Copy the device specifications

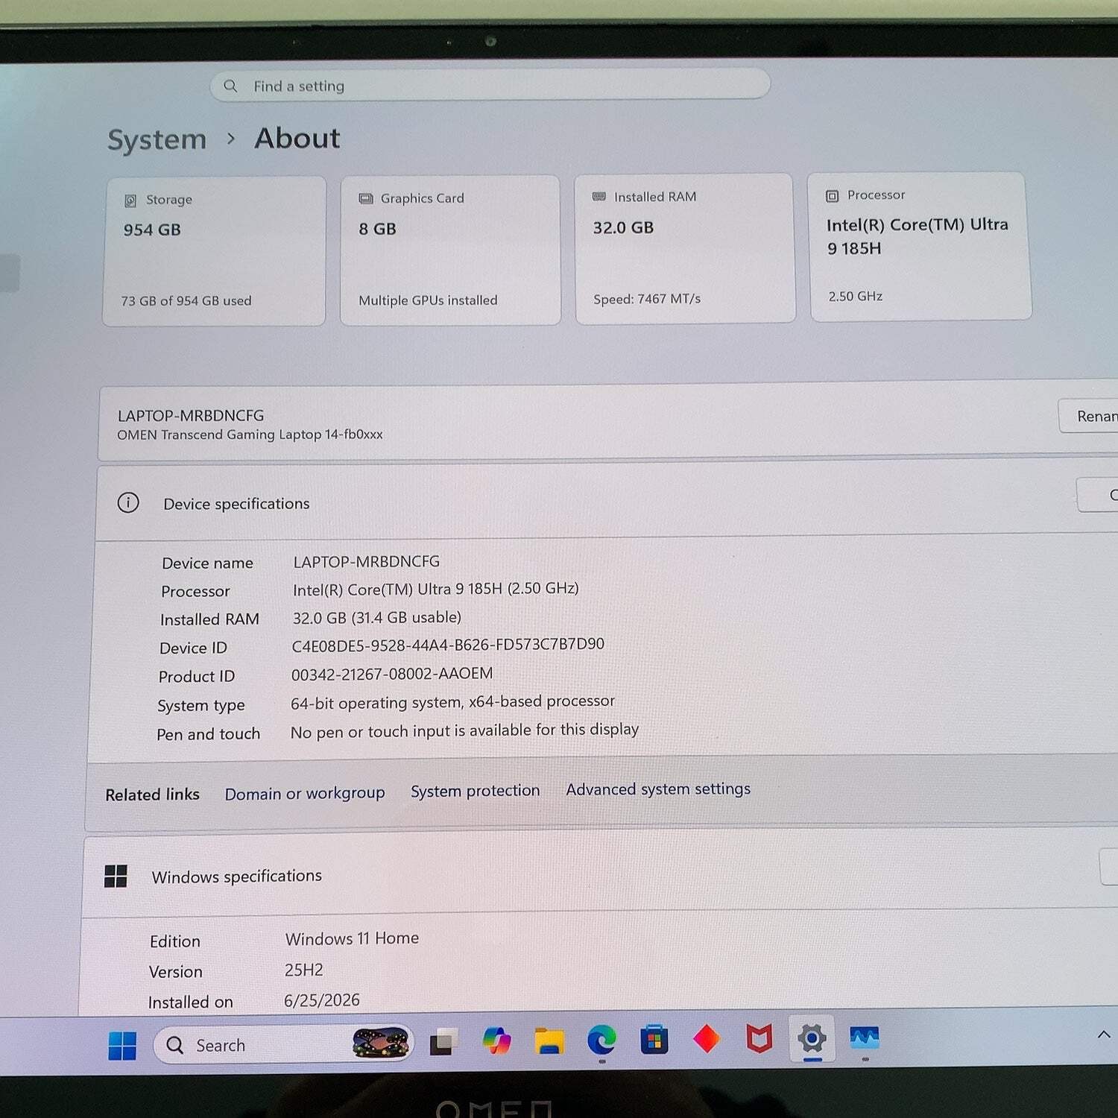click(1098, 495)
